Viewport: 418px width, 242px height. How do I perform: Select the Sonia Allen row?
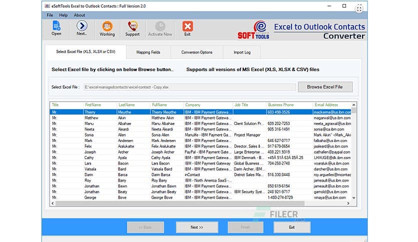pos(200,135)
